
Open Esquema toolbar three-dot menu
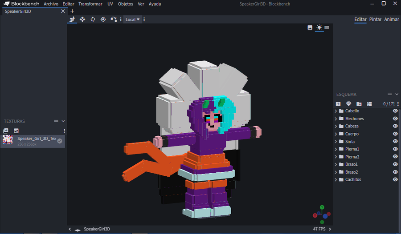[398, 104]
